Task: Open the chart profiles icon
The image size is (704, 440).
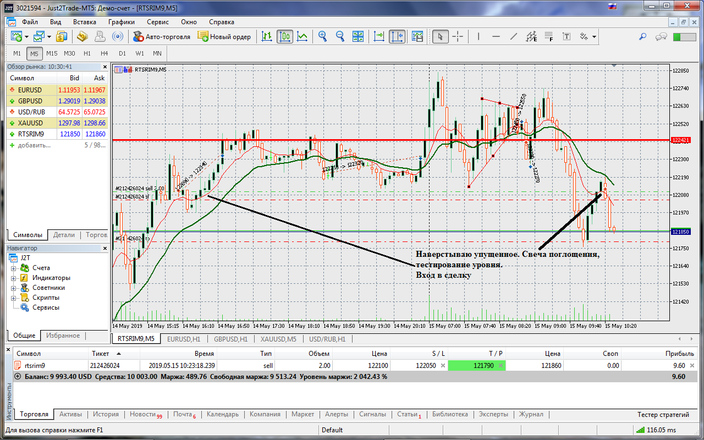Action: (38, 37)
